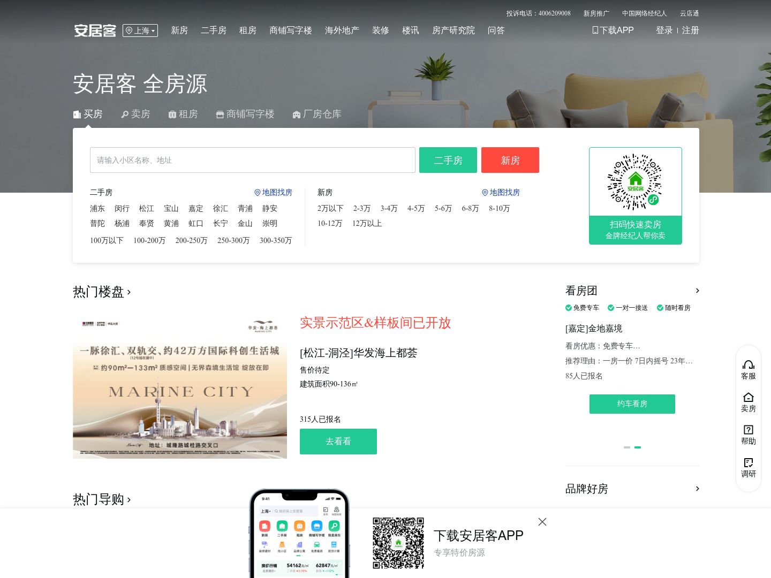Open the 新房推广 top link
Image resolution: width=771 pixels, height=578 pixels.
pos(596,13)
